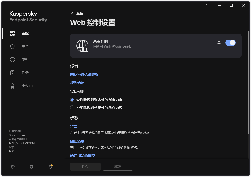Switch to the 监控 sidebar section
The width and height of the screenshot is (251, 177).
pyautogui.click(x=25, y=33)
